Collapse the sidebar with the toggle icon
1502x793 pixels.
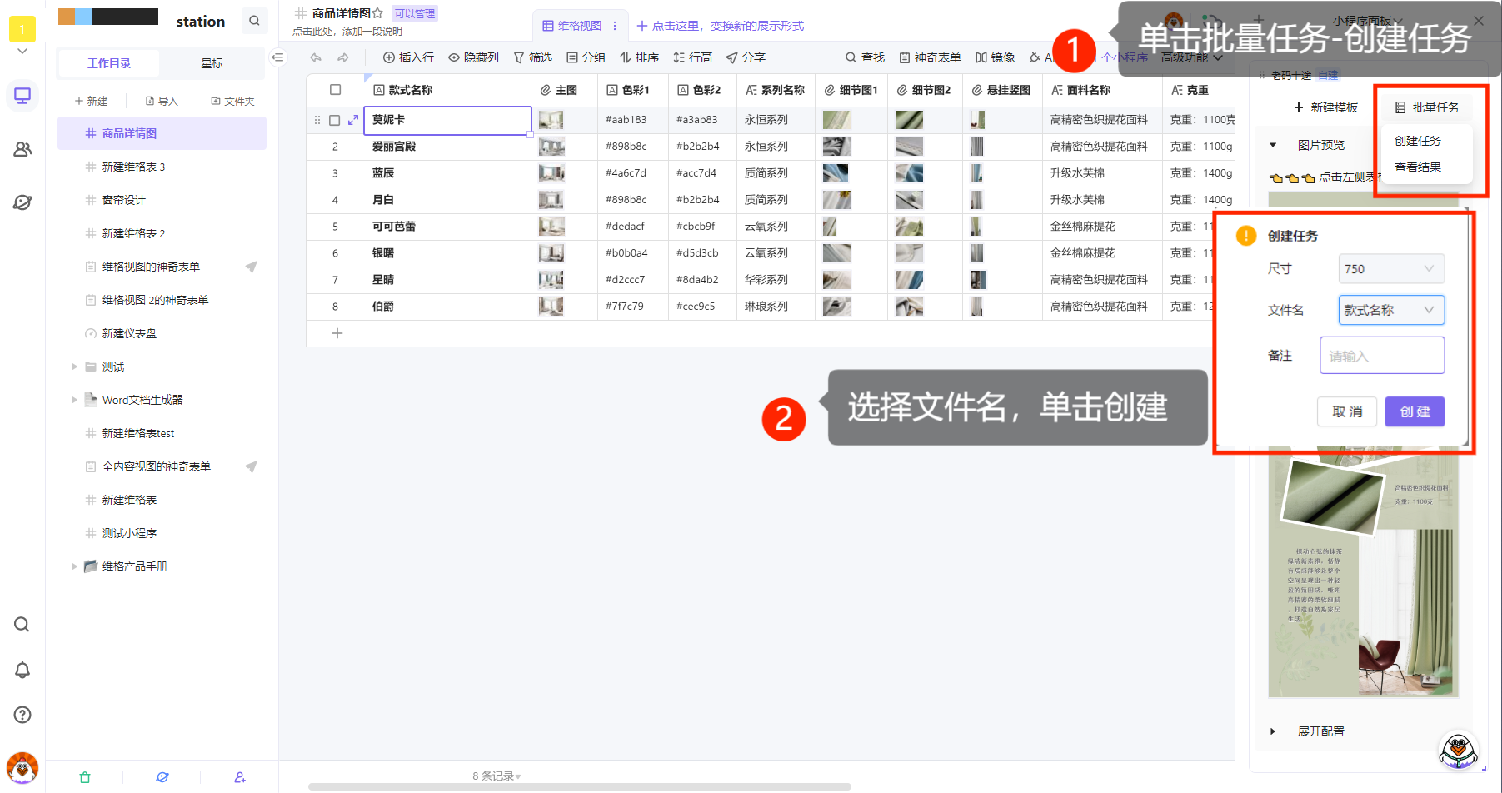pos(278,57)
